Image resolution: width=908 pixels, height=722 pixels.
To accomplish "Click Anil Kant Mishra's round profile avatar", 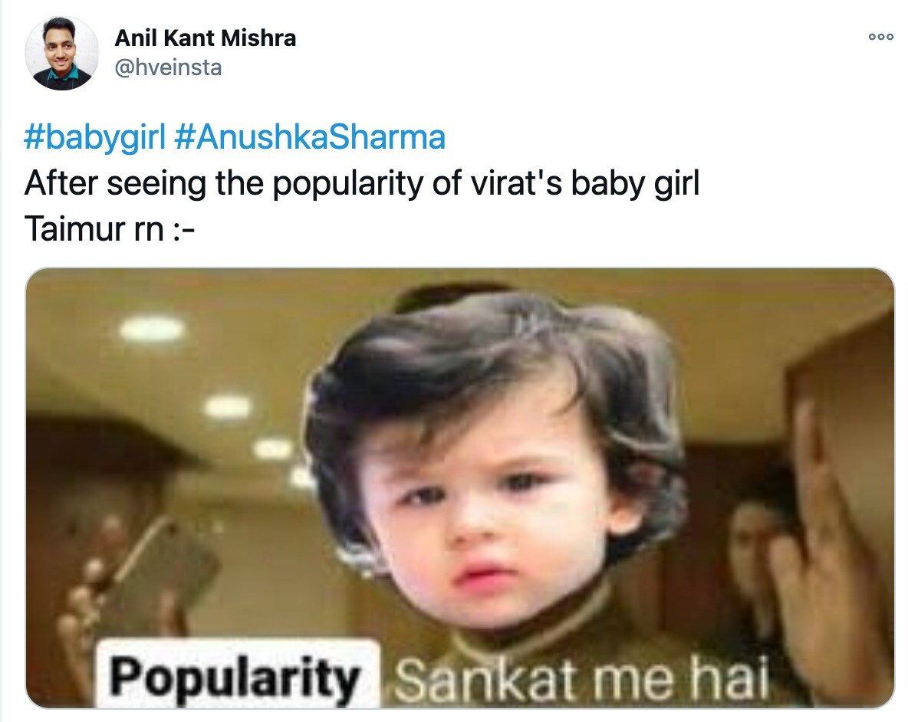I will tap(62, 54).
